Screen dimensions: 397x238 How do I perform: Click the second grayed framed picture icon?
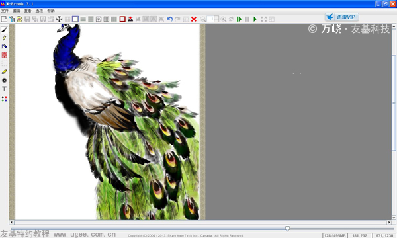[146, 19]
